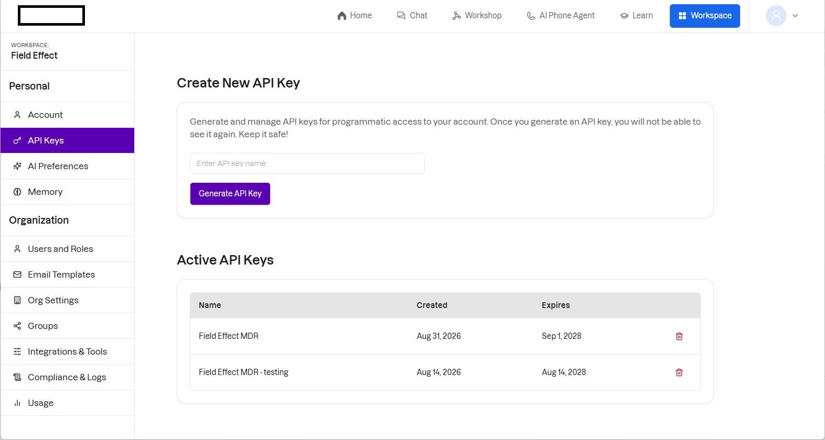The height and width of the screenshot is (440, 825).
Task: Click the blue Workspace button
Action: pyautogui.click(x=705, y=16)
